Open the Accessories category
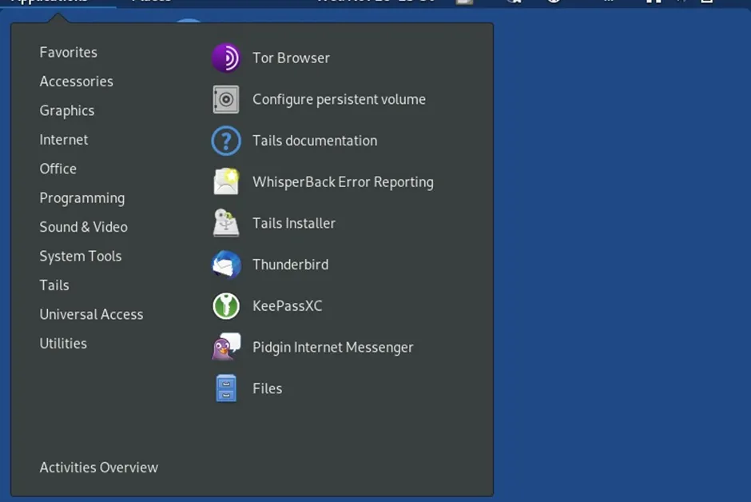751x502 pixels. 77,82
